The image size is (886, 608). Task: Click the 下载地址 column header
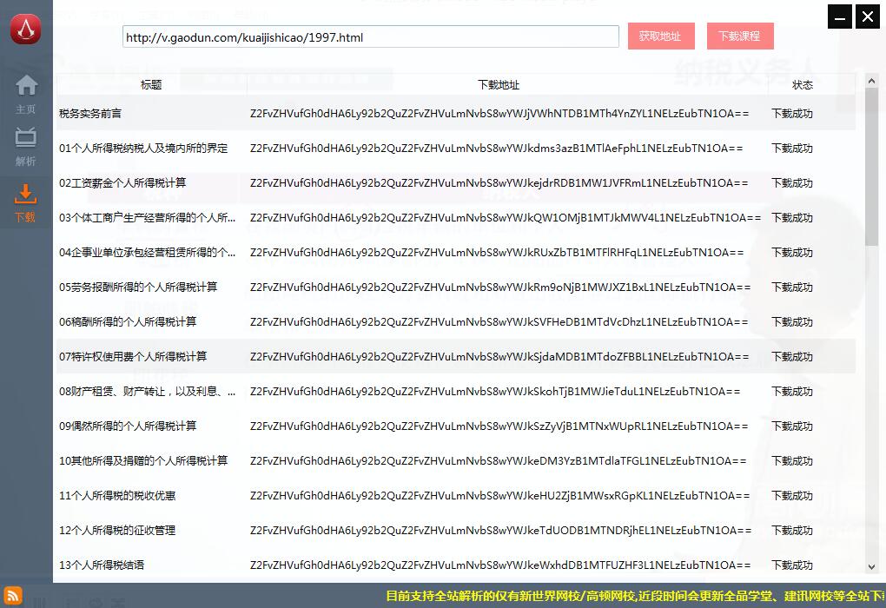click(x=499, y=85)
